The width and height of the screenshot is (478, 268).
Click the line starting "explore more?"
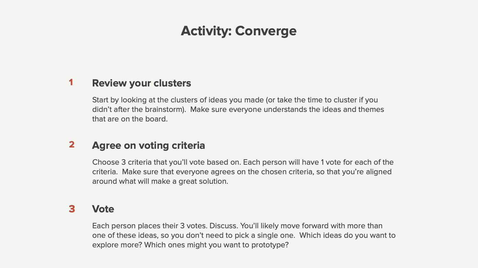[x=190, y=245]
